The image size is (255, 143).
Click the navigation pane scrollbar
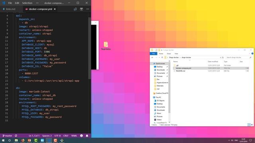[169, 88]
